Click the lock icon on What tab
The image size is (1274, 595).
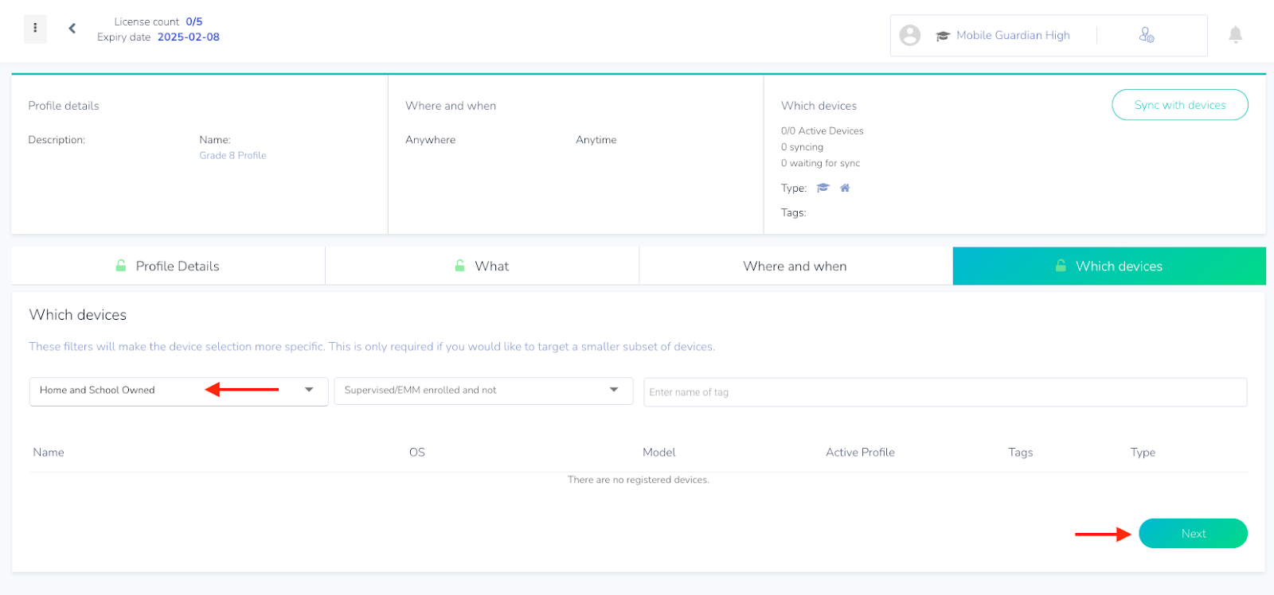click(x=459, y=266)
